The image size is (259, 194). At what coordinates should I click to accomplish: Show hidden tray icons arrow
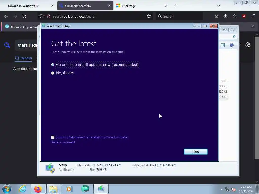[x=221, y=189]
